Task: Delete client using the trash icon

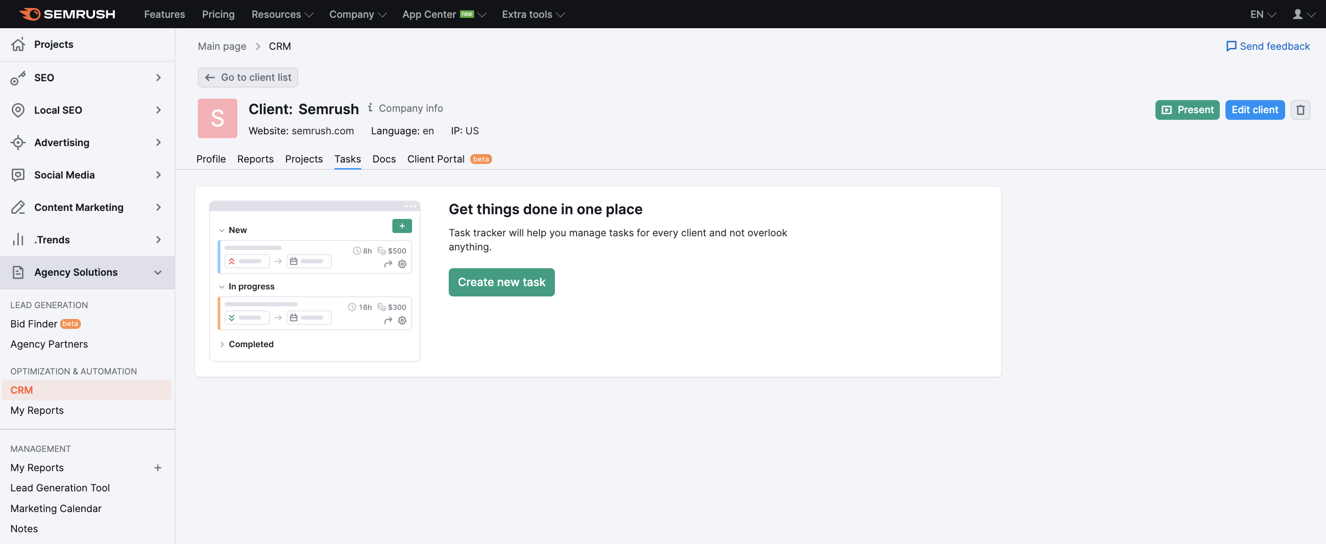Action: pyautogui.click(x=1300, y=109)
